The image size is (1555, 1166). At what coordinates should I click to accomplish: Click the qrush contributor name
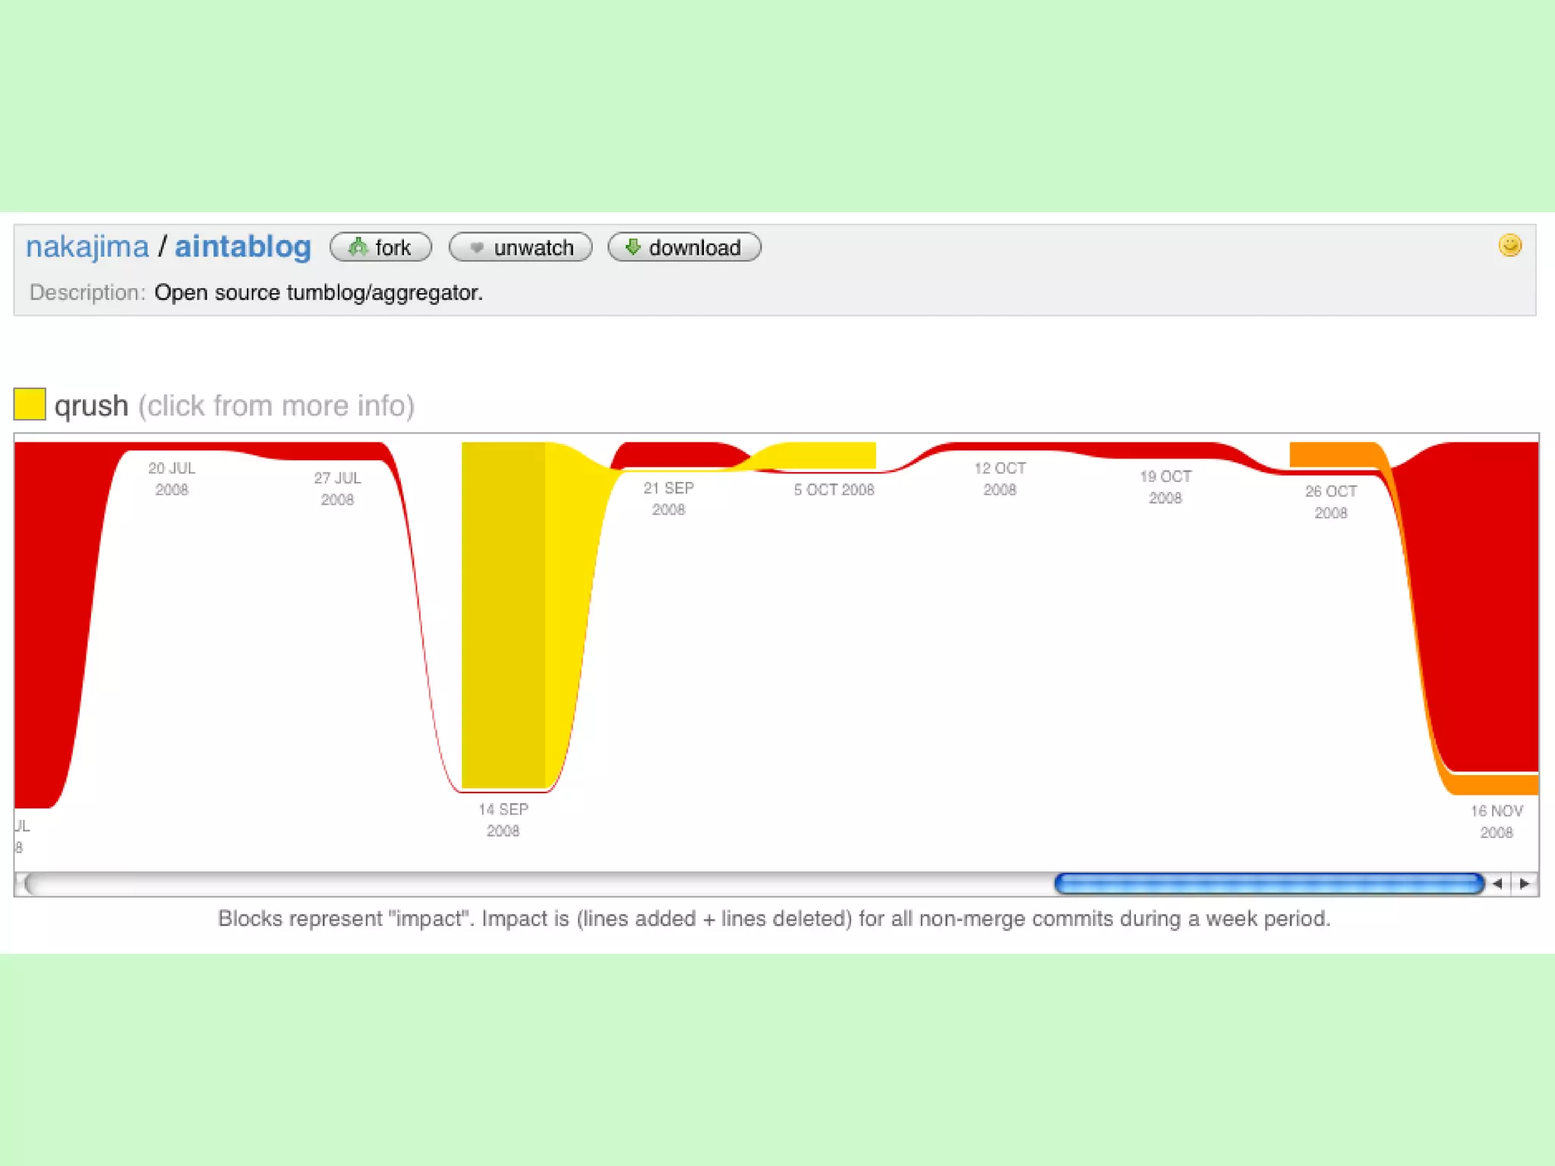(91, 405)
